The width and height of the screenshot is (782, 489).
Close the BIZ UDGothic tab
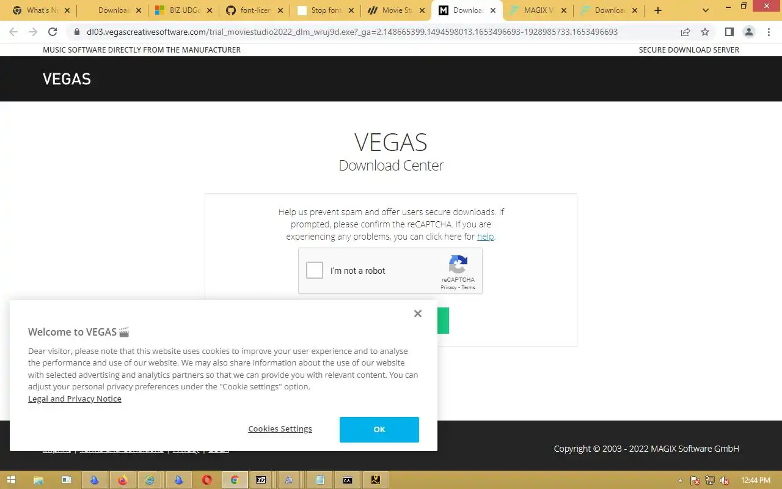coord(209,10)
